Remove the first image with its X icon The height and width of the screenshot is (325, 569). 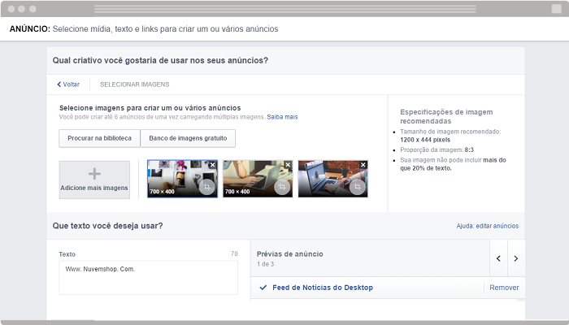(213, 165)
